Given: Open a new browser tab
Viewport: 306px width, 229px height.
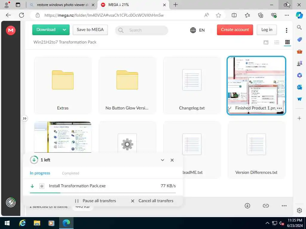Looking at the screenshot, I should coord(175,5).
